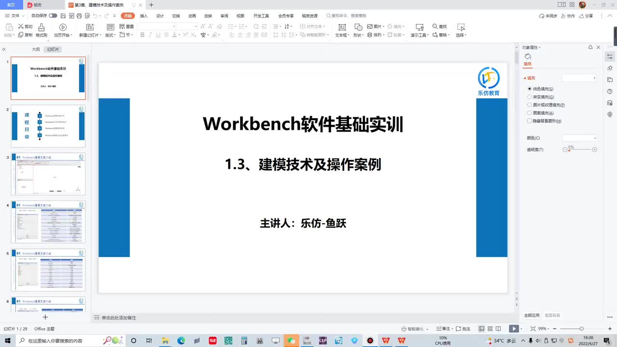
Task: Open Color (颜色) picker dropdown
Action: coord(579,138)
